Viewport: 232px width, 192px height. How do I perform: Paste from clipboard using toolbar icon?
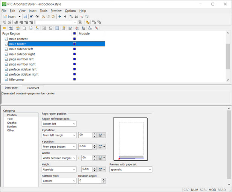[53, 16]
